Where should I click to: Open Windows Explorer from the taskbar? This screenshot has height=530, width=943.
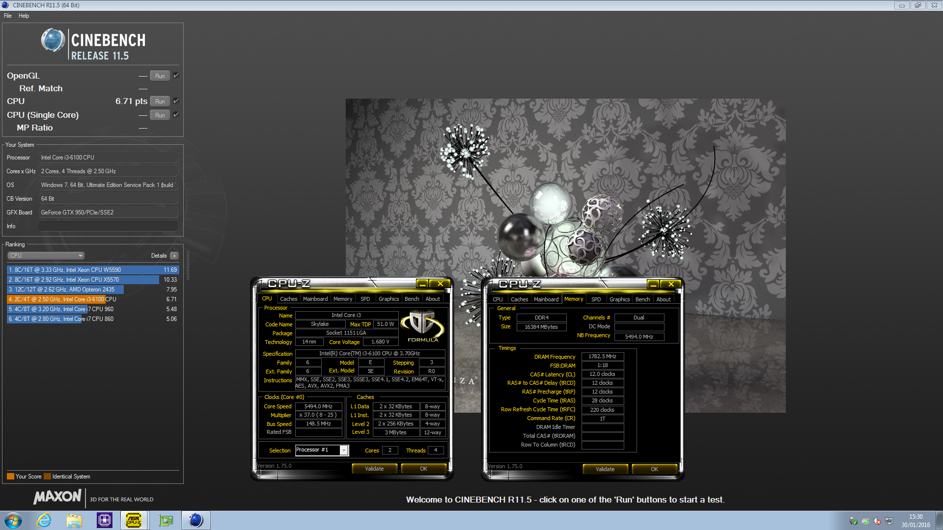pyautogui.click(x=74, y=520)
